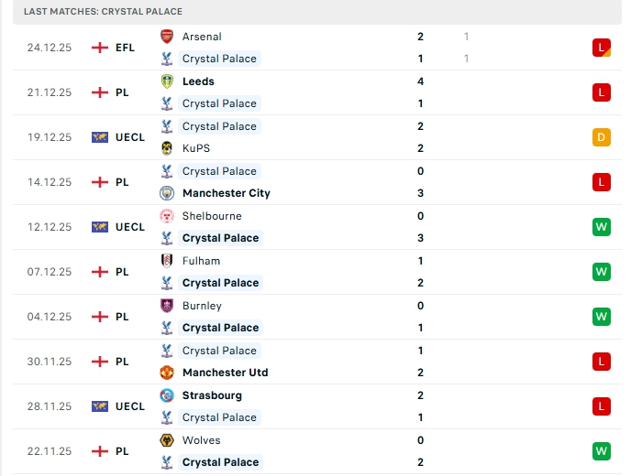
Task: Click the Fulham club crest icon
Action: coord(166,261)
